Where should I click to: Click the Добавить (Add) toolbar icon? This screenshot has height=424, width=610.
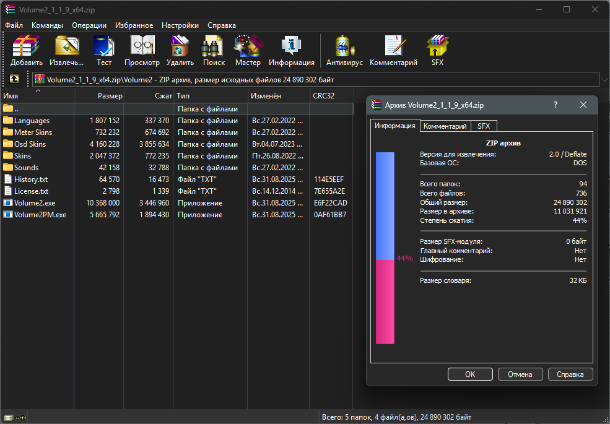pyautogui.click(x=27, y=46)
